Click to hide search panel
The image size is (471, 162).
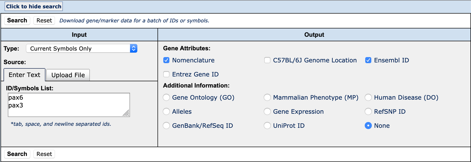(x=34, y=6)
